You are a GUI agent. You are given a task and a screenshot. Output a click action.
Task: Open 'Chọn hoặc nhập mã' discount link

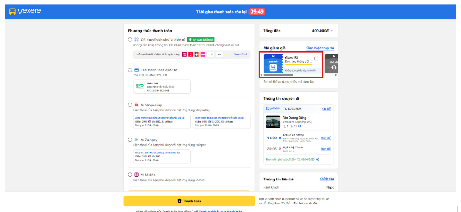[320, 48]
